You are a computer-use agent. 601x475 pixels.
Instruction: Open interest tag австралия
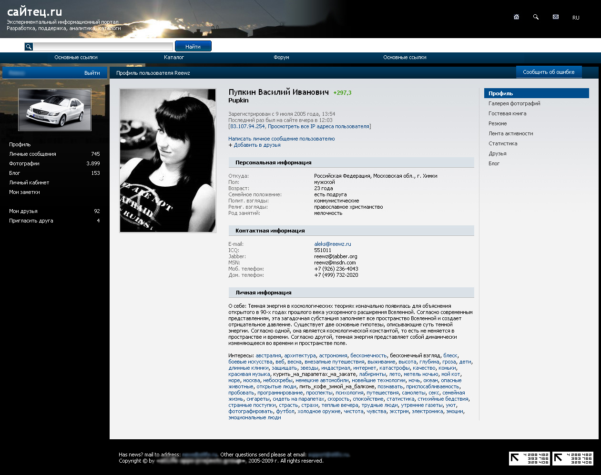coord(268,355)
